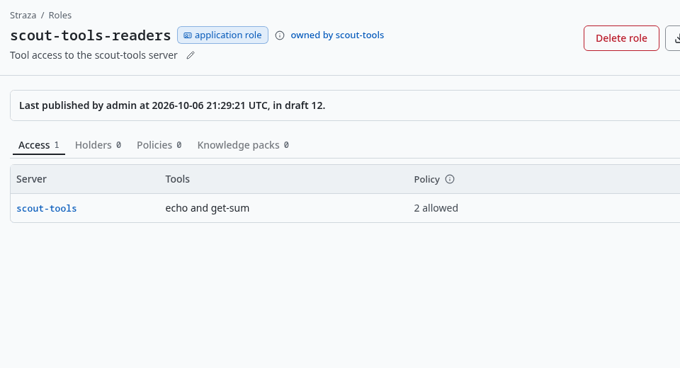Click the info icon next to Policy header
The height and width of the screenshot is (368, 680).
click(450, 179)
